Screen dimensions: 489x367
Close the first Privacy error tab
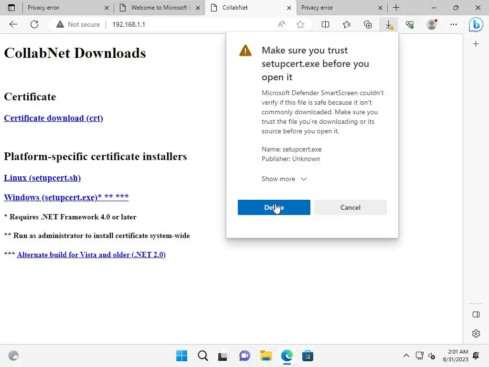[106, 8]
